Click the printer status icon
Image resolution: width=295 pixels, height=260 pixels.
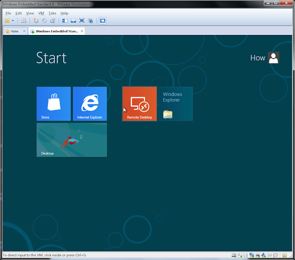point(258,255)
